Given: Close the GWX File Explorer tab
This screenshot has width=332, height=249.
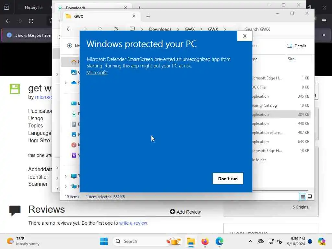Looking at the screenshot, I should (134, 16).
